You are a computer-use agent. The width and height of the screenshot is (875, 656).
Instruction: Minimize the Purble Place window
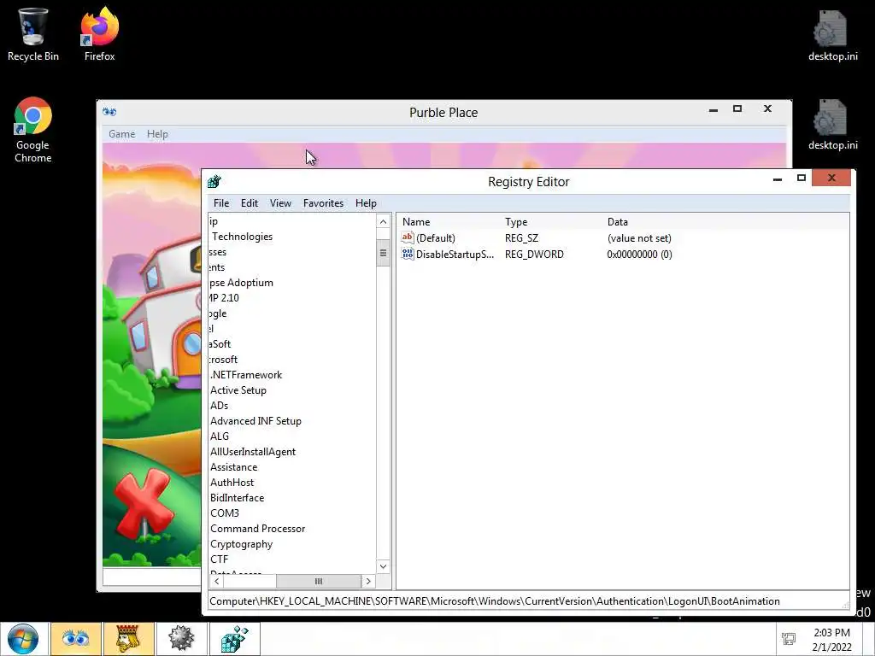point(714,109)
